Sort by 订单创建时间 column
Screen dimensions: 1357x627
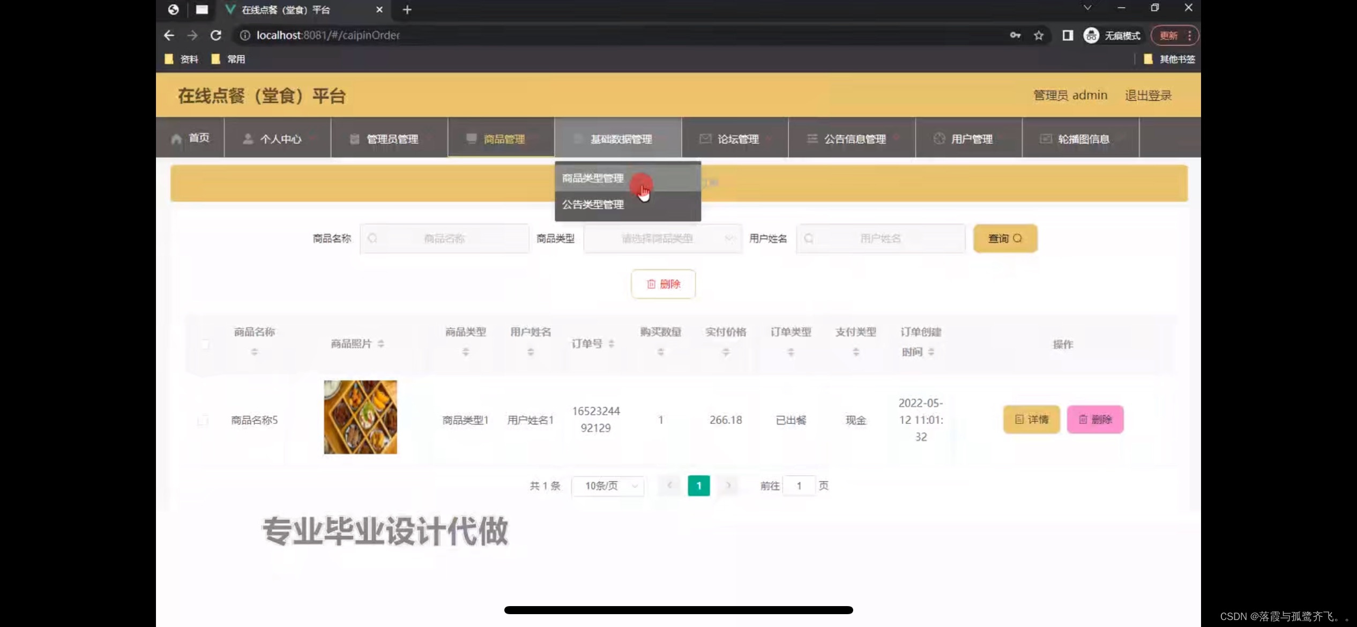point(931,352)
